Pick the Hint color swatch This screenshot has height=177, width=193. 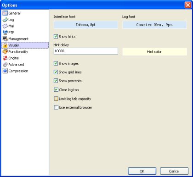[154, 52]
